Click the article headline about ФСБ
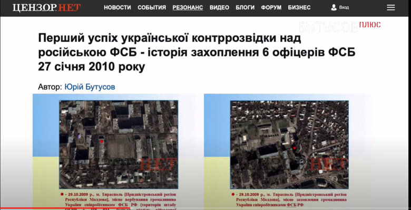The image size is (411, 210). pyautogui.click(x=197, y=53)
